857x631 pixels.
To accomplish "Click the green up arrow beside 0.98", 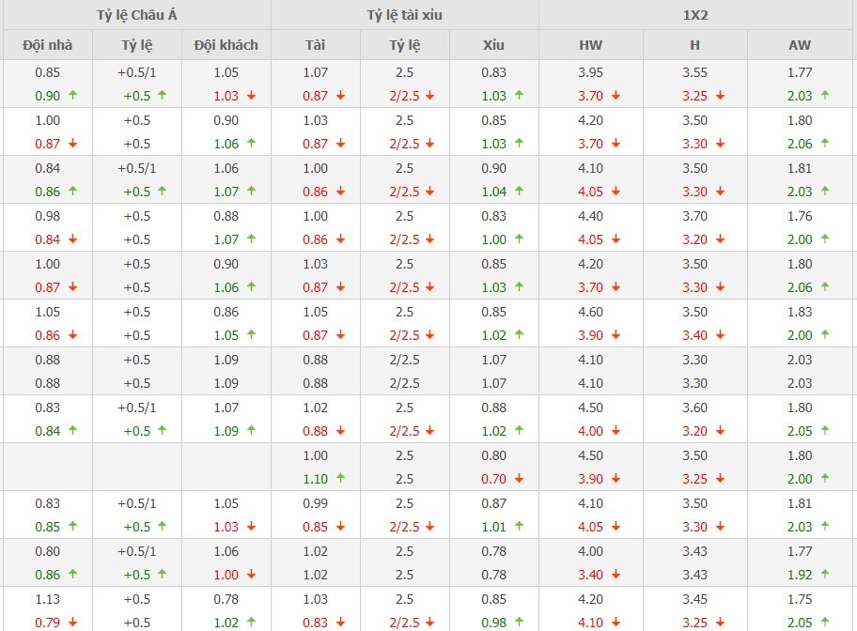I will pos(519,621).
